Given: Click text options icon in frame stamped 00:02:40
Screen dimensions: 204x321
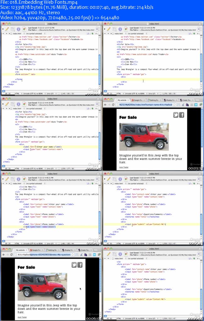Looking at the screenshot, I should click(13, 104).
